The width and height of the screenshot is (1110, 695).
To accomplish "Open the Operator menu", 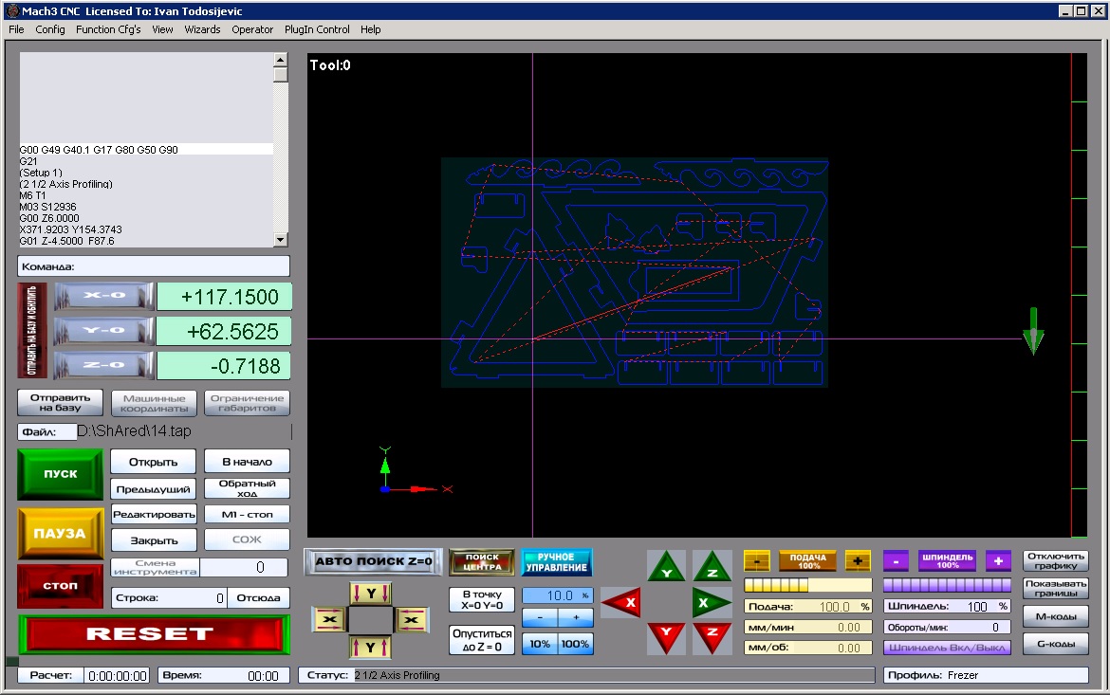I will click(x=252, y=29).
